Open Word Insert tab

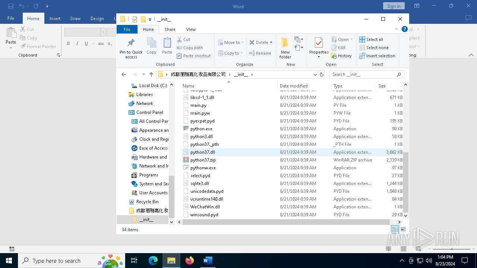(55, 19)
